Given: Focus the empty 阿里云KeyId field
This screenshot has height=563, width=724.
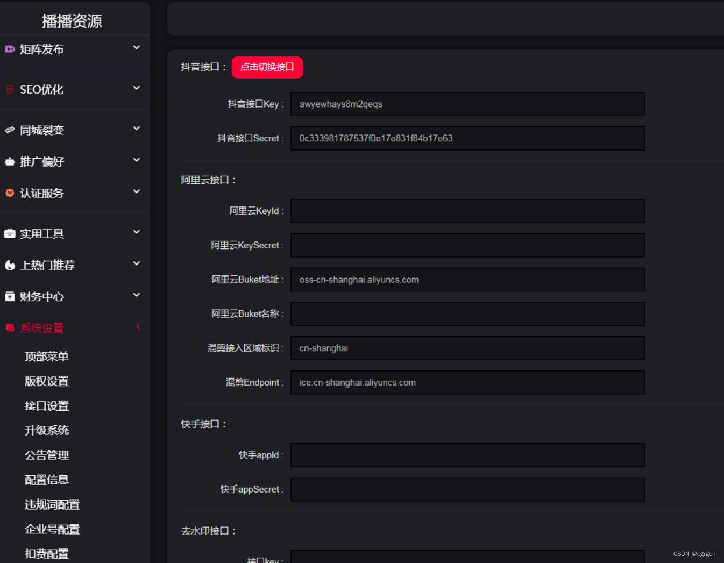Looking at the screenshot, I should click(467, 211).
